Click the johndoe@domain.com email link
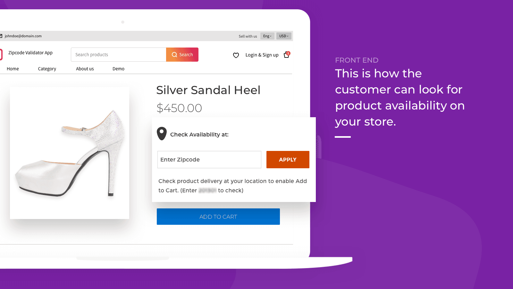This screenshot has height=289, width=513. pyautogui.click(x=23, y=36)
